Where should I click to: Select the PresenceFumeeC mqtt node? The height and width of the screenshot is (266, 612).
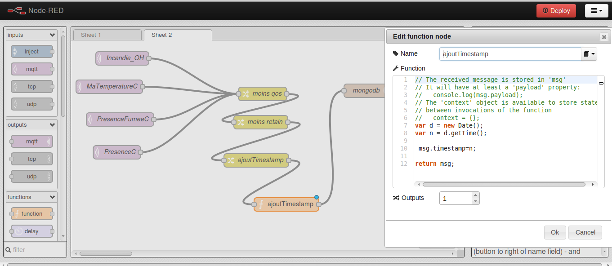tap(120, 119)
